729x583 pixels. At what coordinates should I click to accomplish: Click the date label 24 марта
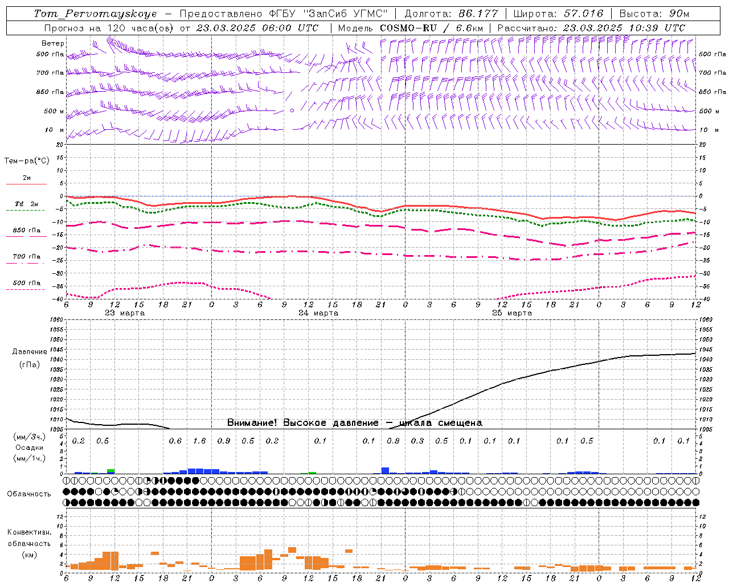[x=318, y=313]
